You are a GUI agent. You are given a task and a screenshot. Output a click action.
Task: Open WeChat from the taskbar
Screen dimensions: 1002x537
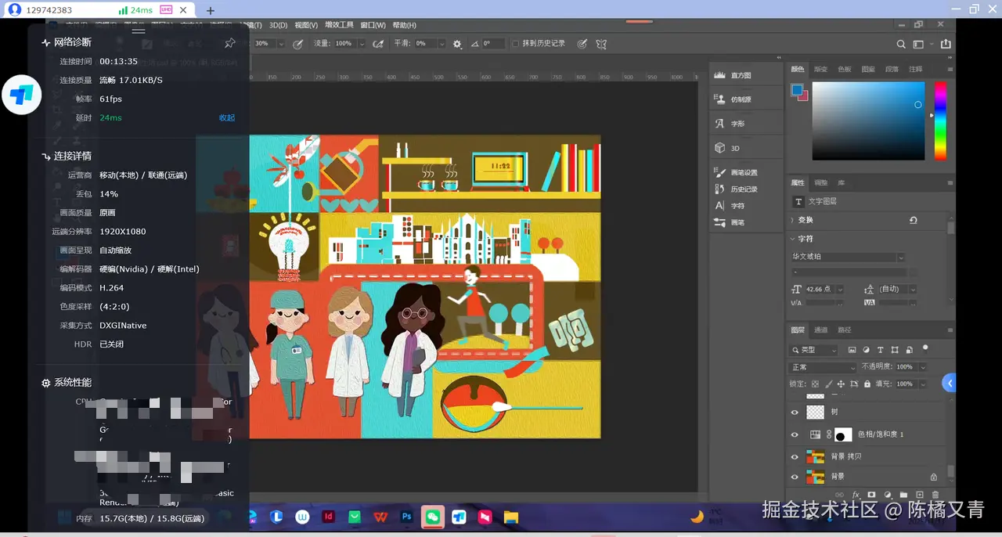coord(432,517)
